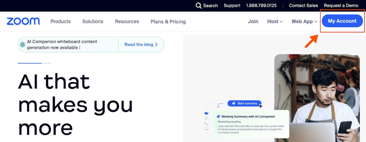Image resolution: width=366 pixels, height=142 pixels.
Task: Click the Zoom logo
Action: click(x=23, y=21)
